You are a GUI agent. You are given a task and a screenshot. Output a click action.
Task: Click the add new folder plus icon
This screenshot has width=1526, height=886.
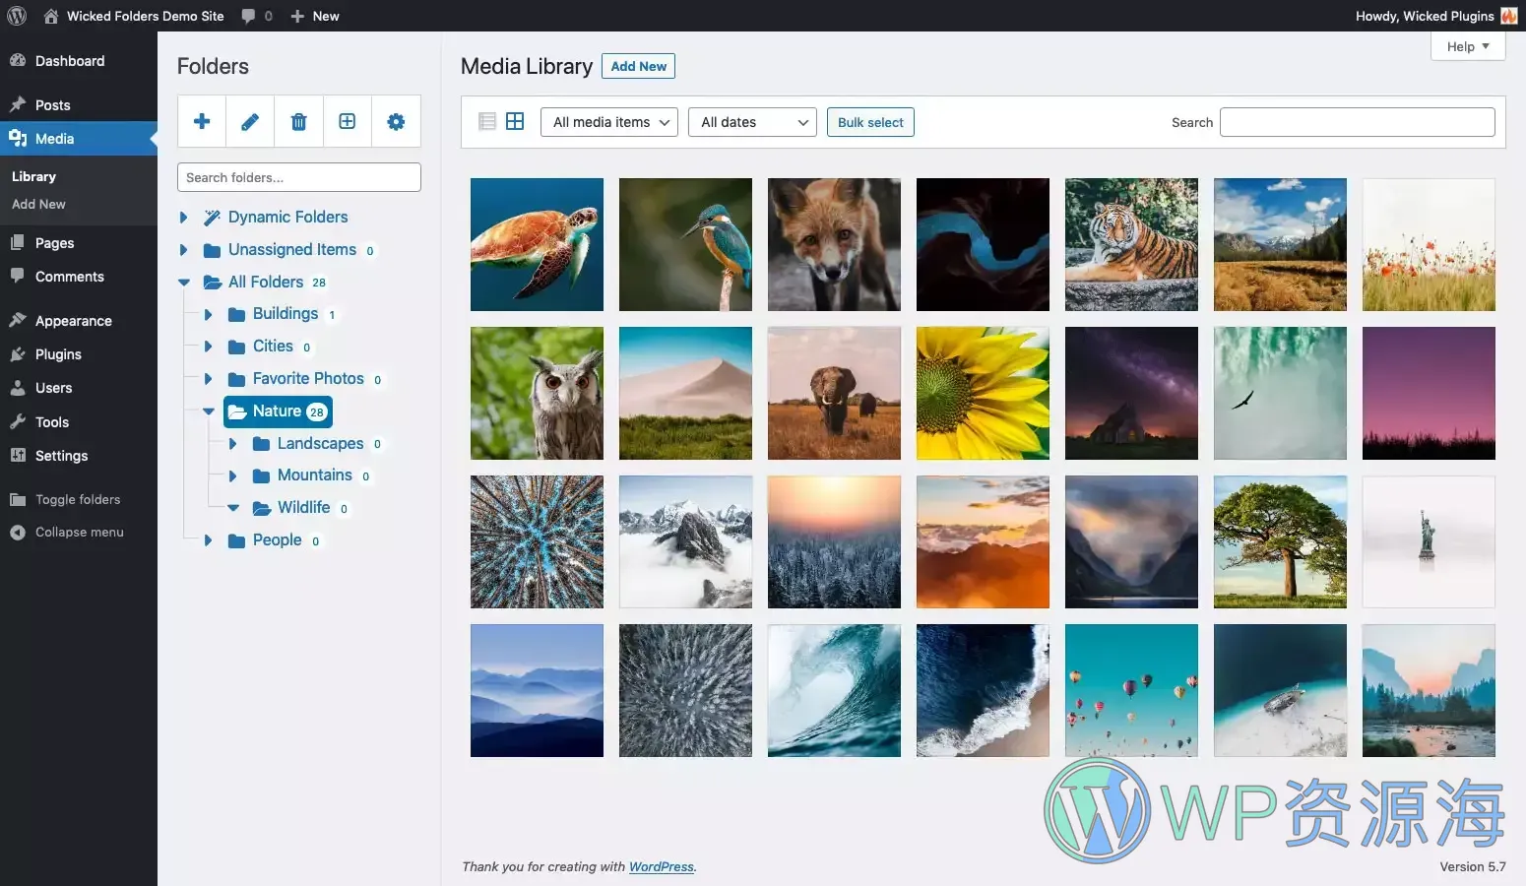[202, 121]
